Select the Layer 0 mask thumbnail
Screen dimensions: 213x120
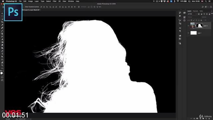(199, 26)
